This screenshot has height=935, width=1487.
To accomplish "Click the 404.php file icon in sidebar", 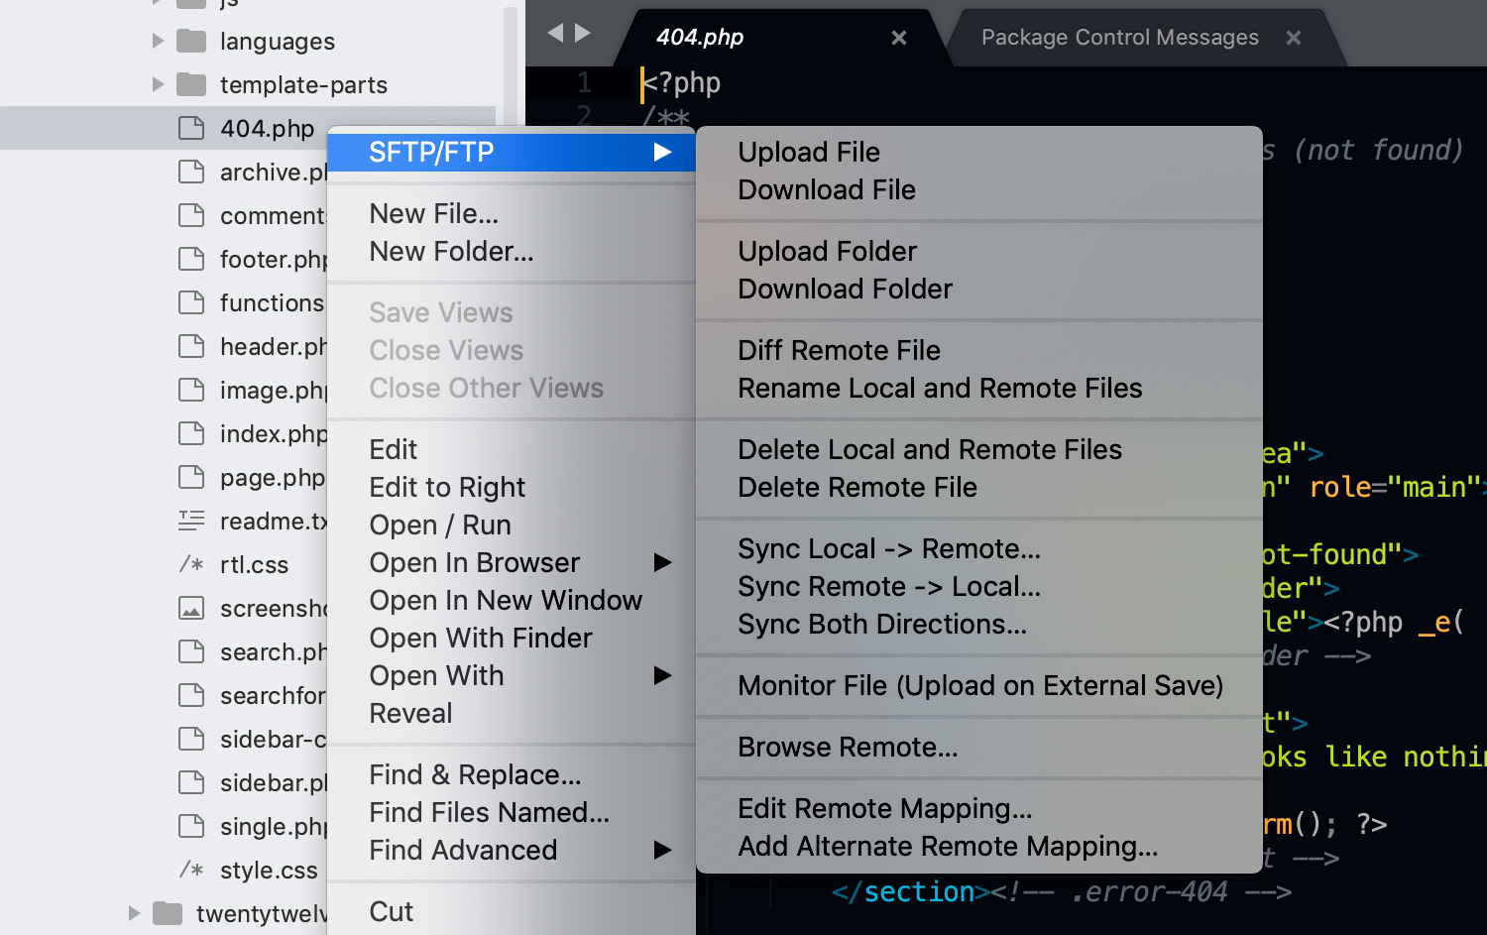I will 191,128.
